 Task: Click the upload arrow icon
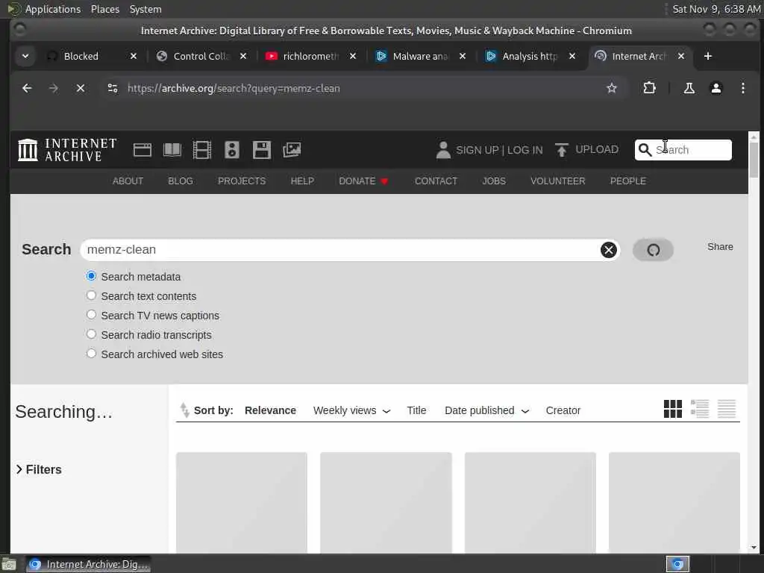point(561,150)
